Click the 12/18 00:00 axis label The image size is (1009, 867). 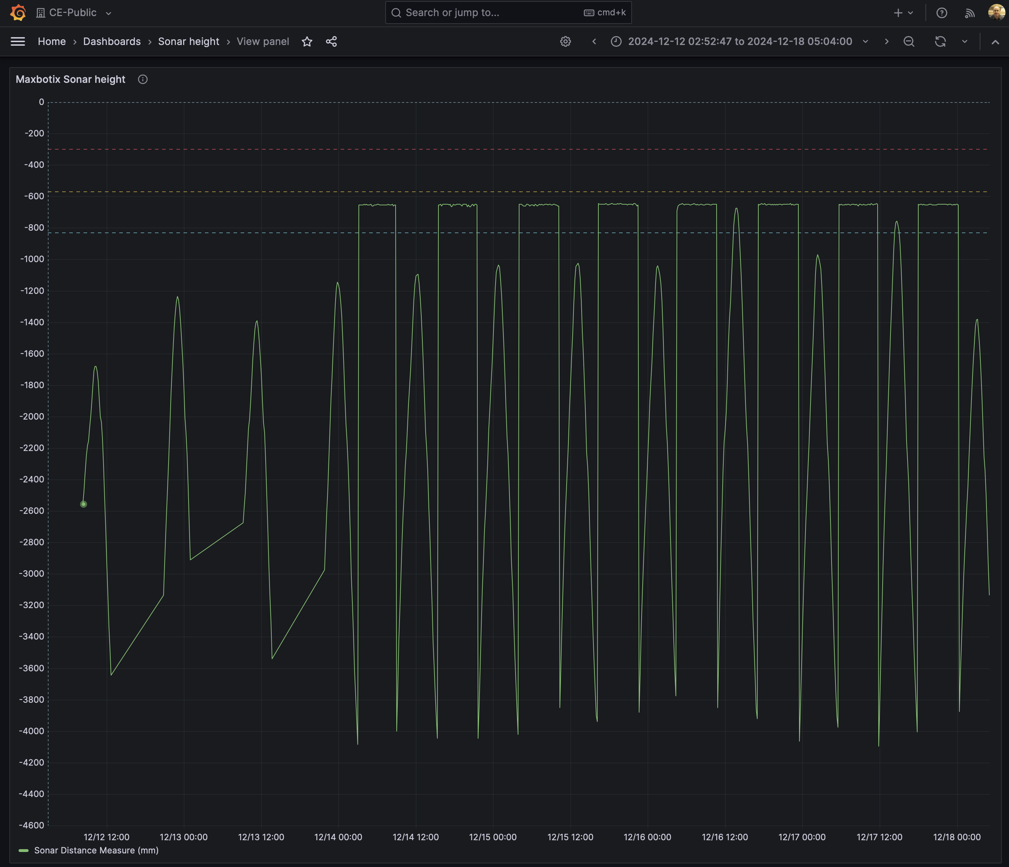click(957, 837)
